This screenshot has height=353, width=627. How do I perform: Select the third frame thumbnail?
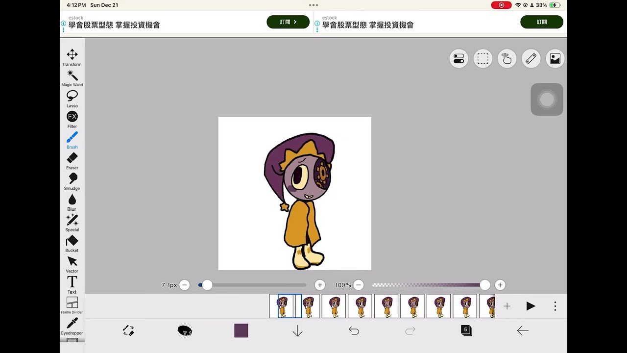click(334, 306)
